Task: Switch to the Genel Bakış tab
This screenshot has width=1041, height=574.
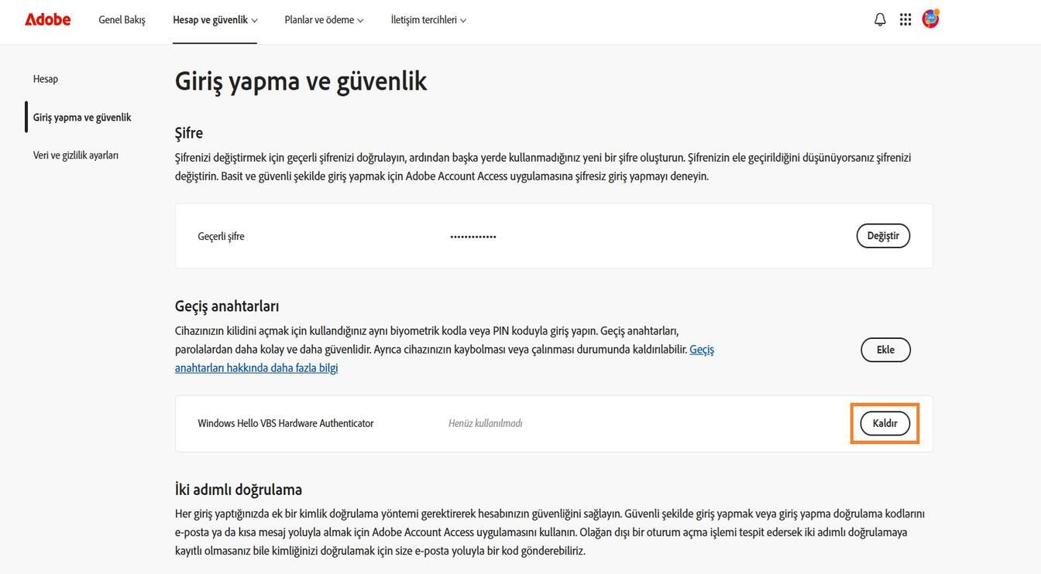Action: point(121,19)
